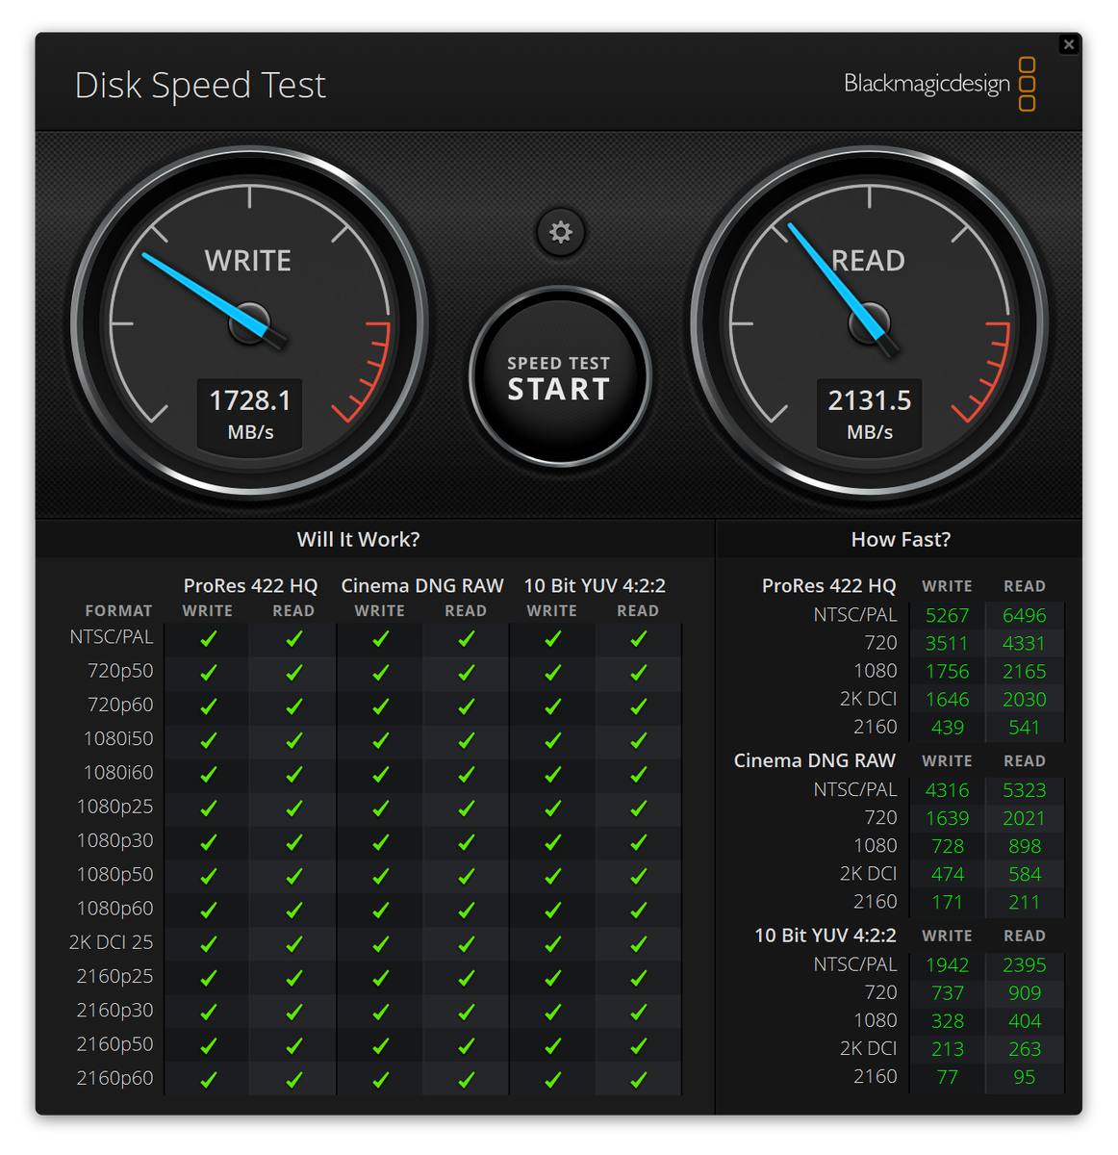Click the READ speed gauge needle hub
This screenshot has width=1118, height=1155.
[x=869, y=322]
